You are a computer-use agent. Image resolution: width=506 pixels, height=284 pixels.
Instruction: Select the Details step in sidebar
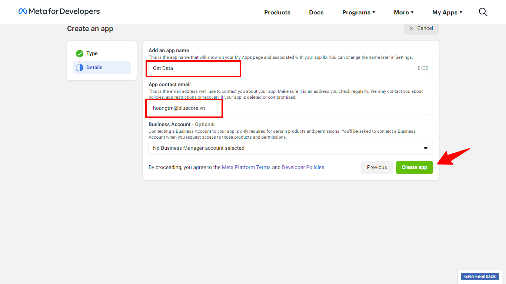pos(94,68)
